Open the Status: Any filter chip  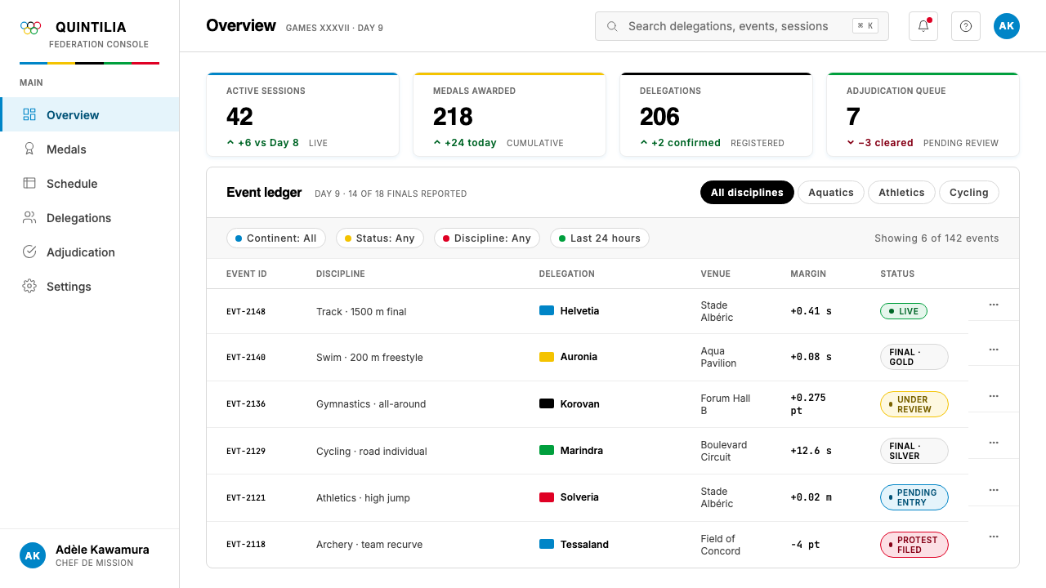point(380,238)
